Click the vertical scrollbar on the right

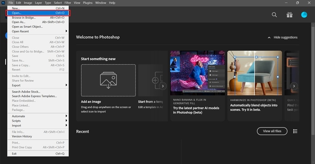pos(313,80)
